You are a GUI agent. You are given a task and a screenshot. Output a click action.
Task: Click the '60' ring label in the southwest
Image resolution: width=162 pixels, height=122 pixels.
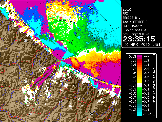click(x=30, y=114)
